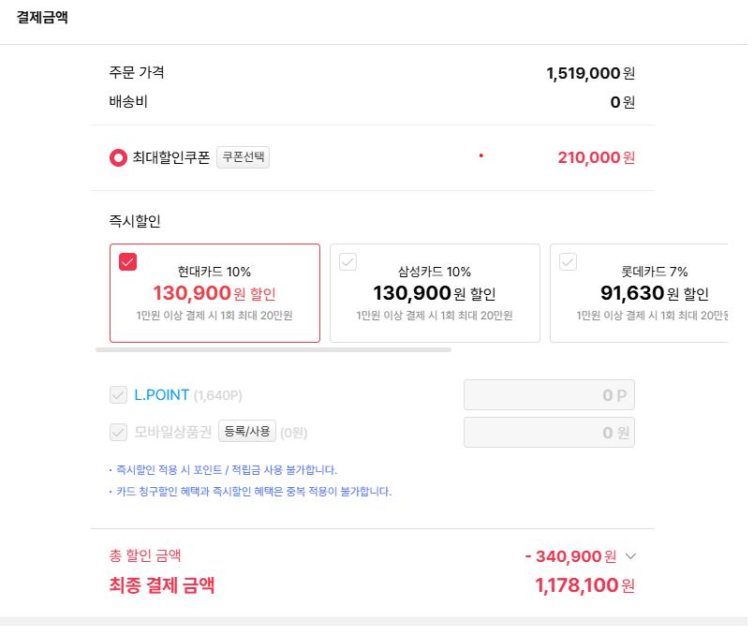Click the 210,000원 coupon discount amount
754x635 pixels.
pyautogui.click(x=597, y=157)
